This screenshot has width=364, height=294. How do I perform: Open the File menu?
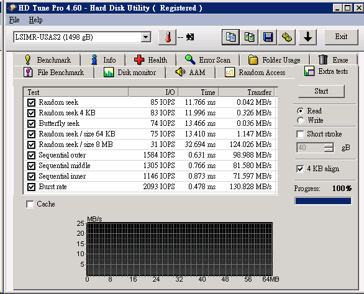14,20
